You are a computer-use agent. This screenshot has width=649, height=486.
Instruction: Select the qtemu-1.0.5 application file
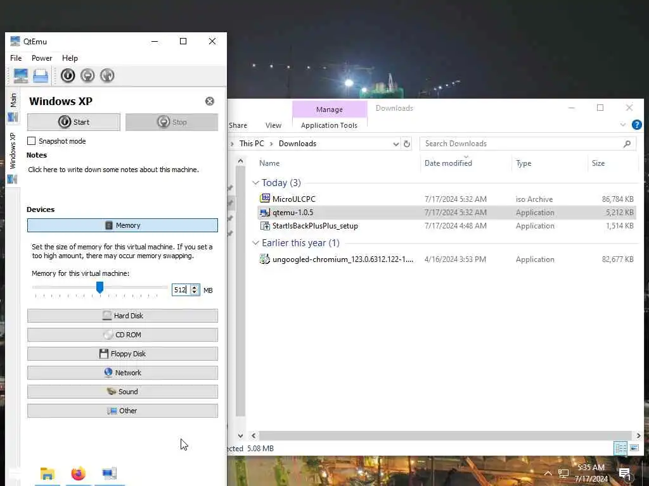[447, 213]
